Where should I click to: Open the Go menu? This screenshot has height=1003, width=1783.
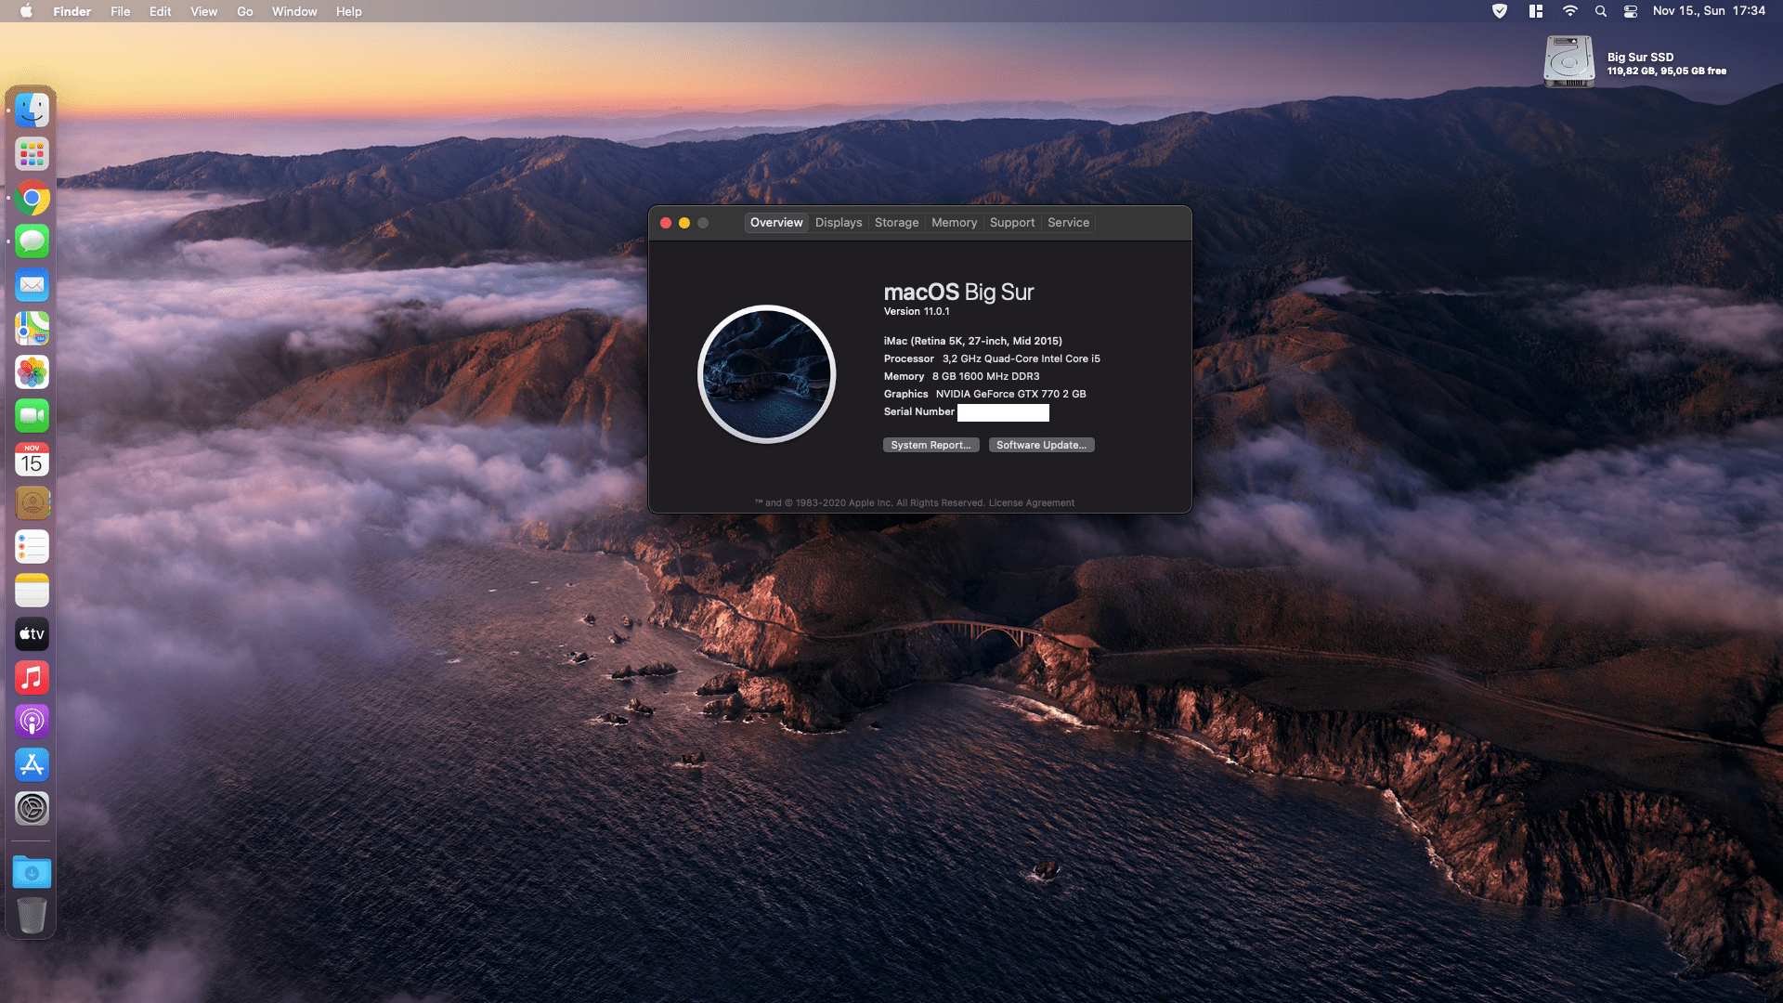pos(244,11)
